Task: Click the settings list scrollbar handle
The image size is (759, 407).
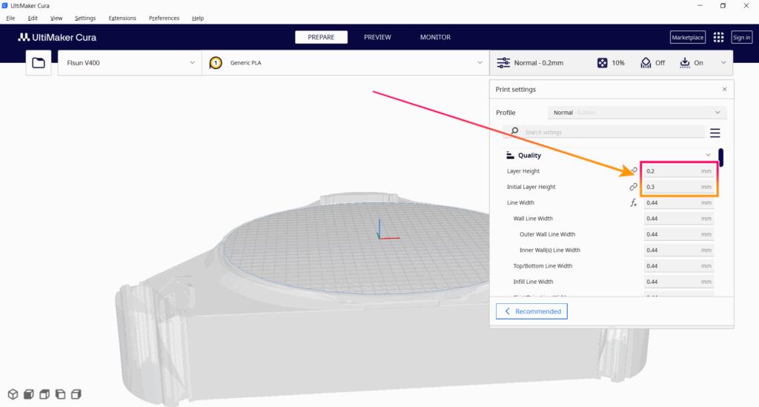Action: pos(720,157)
